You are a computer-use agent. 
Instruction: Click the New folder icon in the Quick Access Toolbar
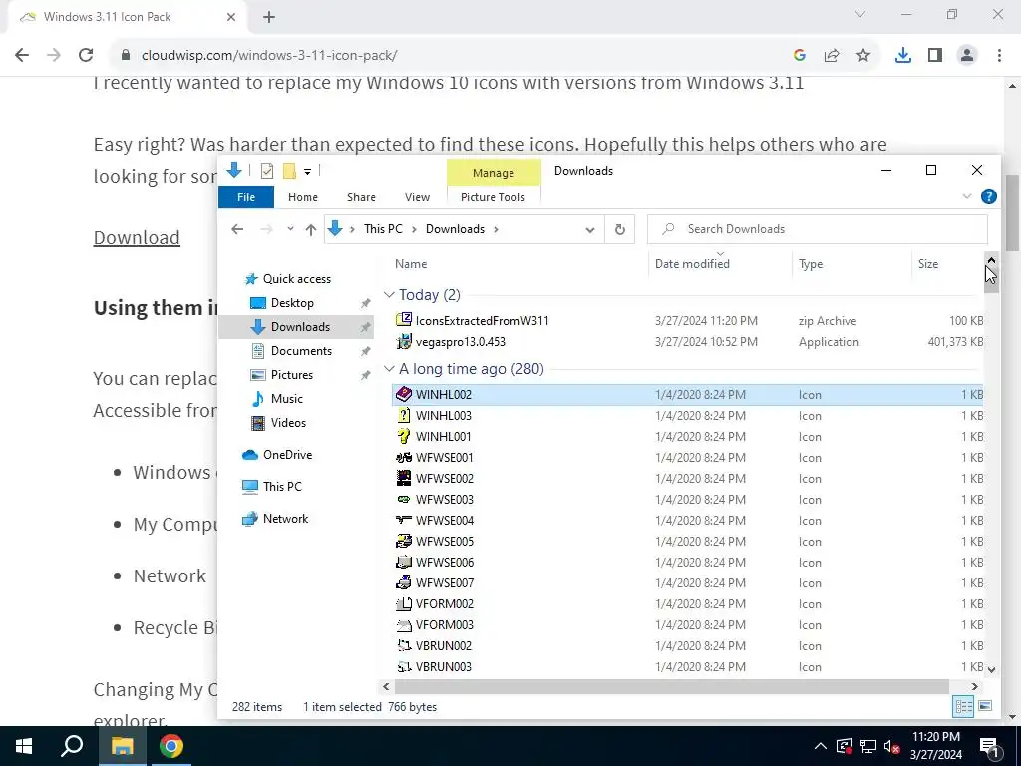290,171
